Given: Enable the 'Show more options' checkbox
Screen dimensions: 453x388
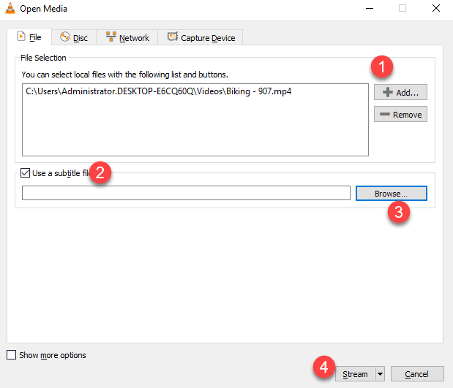Looking at the screenshot, I should click(x=11, y=355).
